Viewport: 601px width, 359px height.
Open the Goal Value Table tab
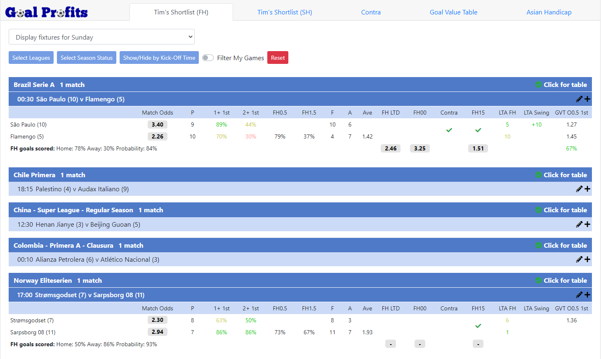click(453, 12)
